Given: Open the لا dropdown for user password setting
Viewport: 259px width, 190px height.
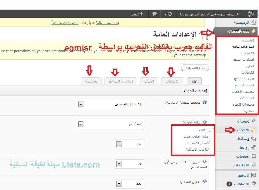Looking at the screenshot, I should [129, 164].
